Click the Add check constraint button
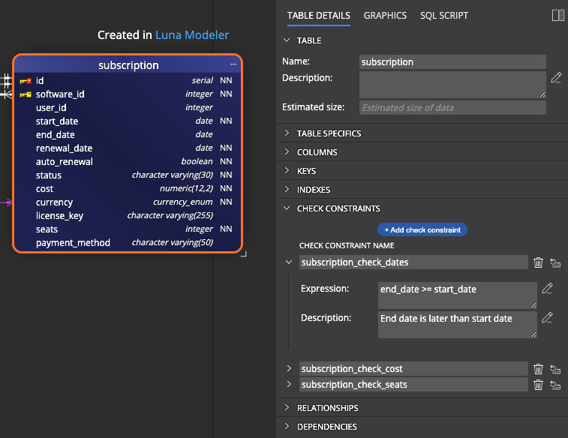The image size is (568, 438). click(x=422, y=229)
